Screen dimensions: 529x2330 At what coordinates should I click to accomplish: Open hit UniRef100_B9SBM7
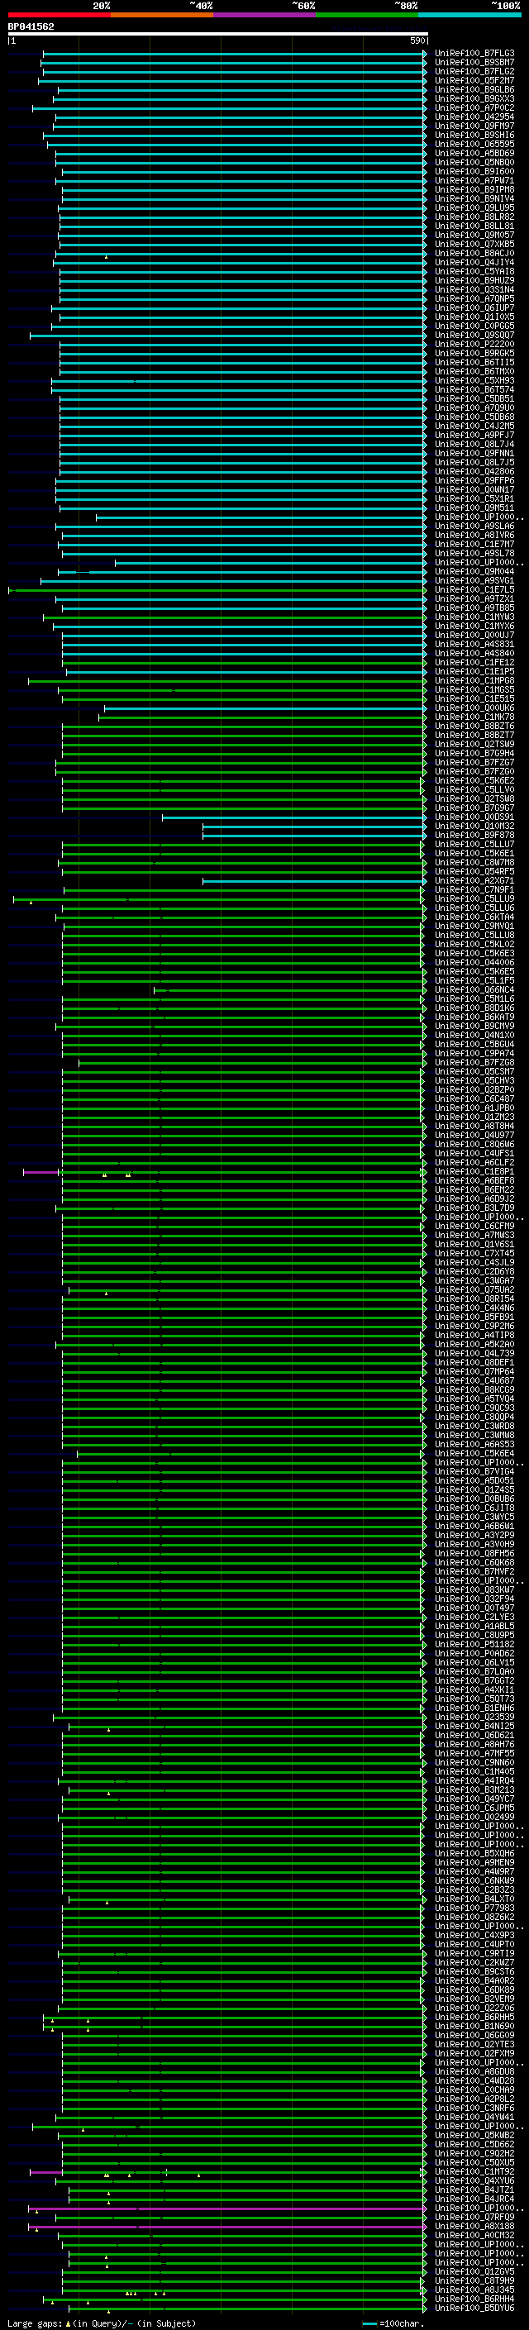pyautogui.click(x=474, y=64)
